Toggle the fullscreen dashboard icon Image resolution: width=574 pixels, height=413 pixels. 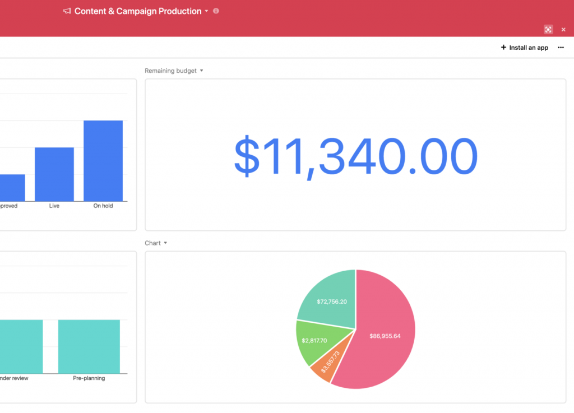coord(548,30)
